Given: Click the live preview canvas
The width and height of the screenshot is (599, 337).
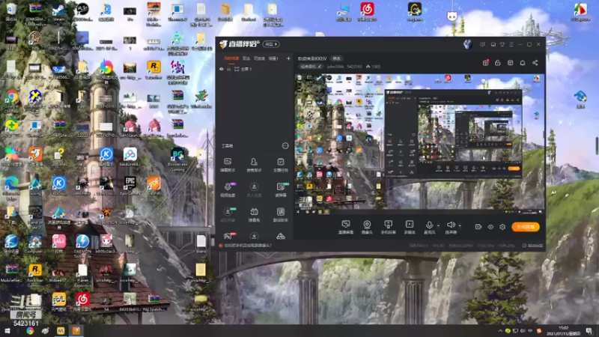Looking at the screenshot, I should [419, 145].
